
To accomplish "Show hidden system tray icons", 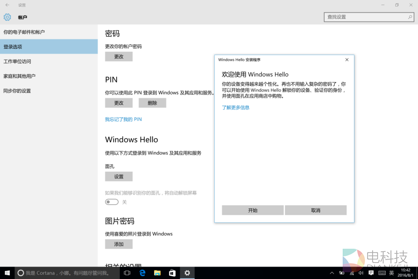I will coord(332,273).
